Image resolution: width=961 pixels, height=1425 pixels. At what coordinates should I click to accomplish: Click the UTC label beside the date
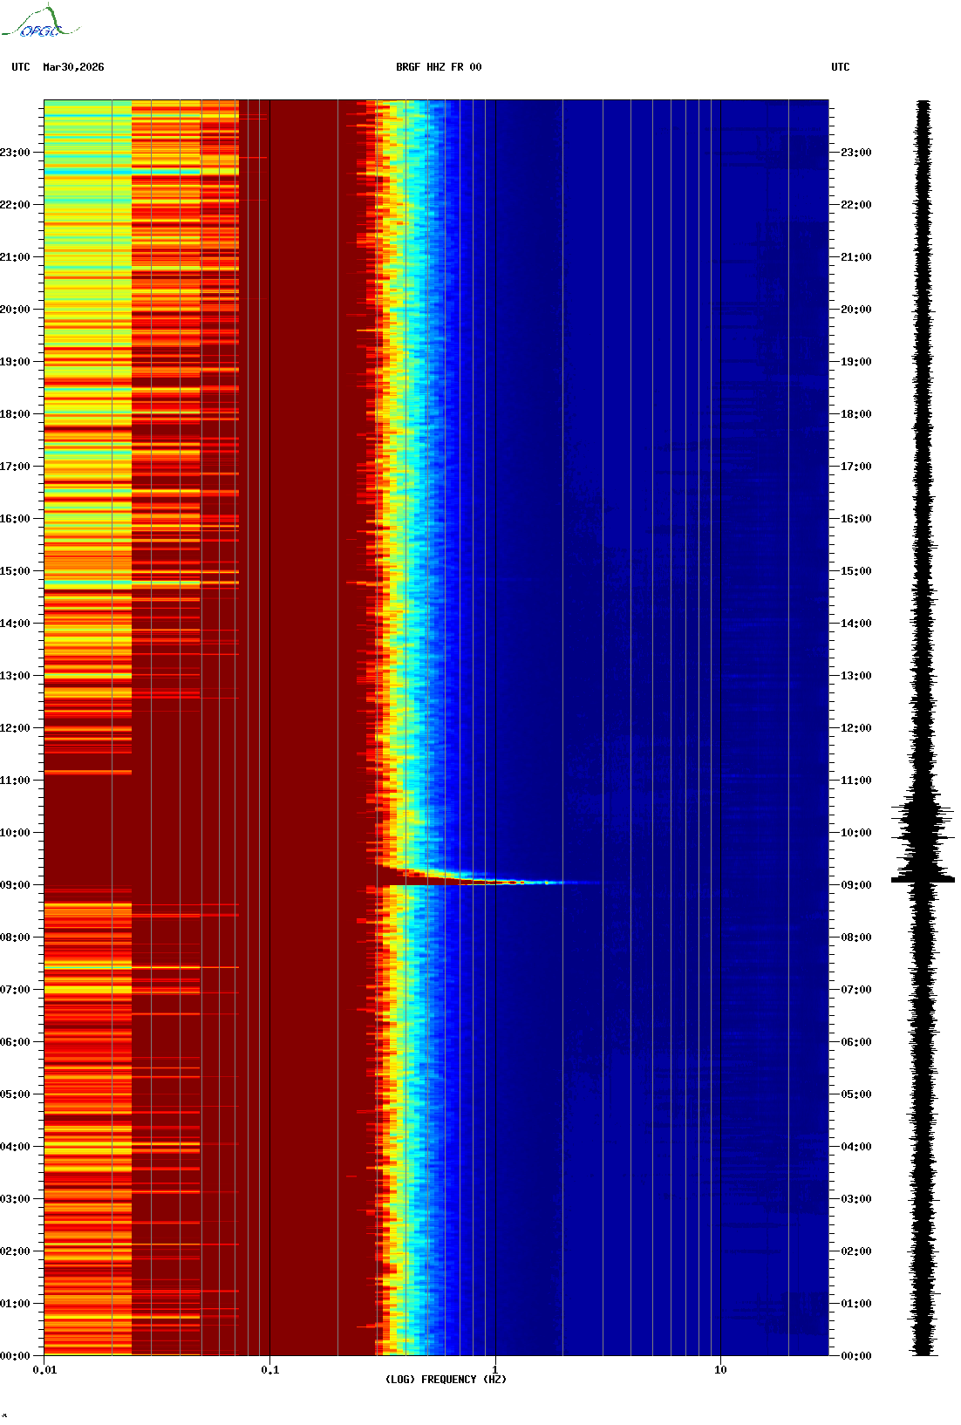click(x=21, y=67)
